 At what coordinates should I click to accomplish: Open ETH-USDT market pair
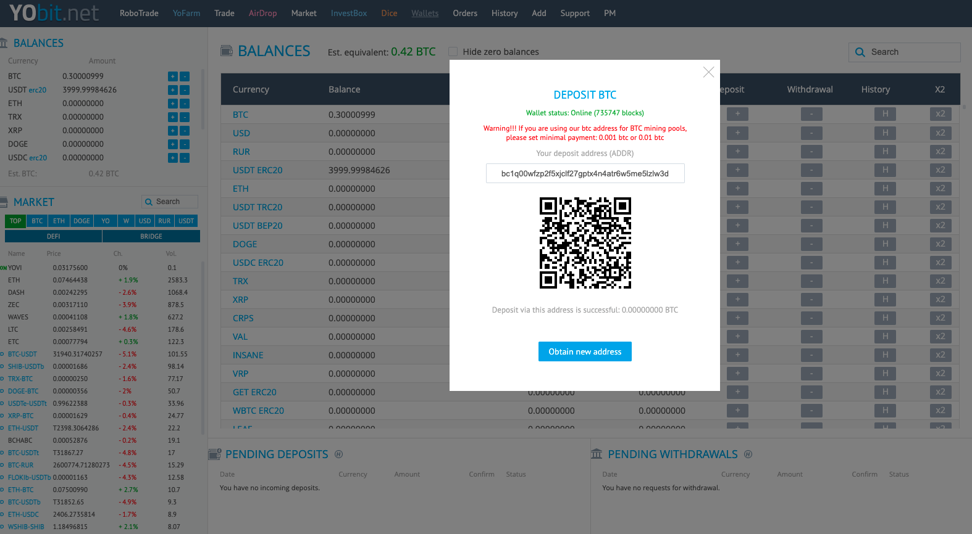tap(23, 428)
